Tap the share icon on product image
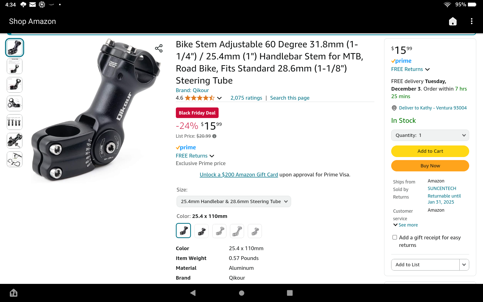Viewport: 483px width, 302px height. coord(159,48)
